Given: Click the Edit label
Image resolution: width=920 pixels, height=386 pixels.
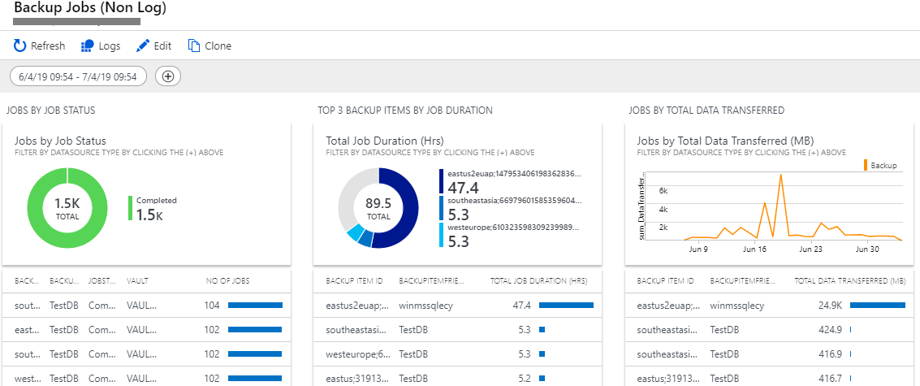Looking at the screenshot, I should click(162, 46).
